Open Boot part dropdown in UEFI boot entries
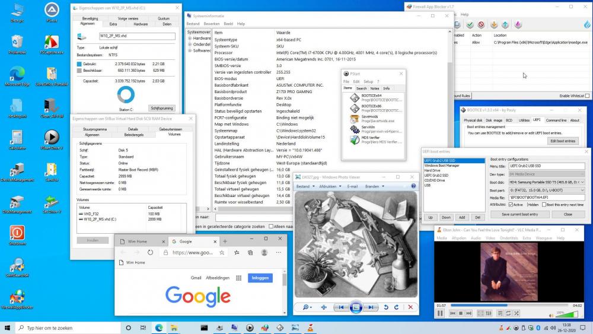593x334 pixels. click(547, 190)
